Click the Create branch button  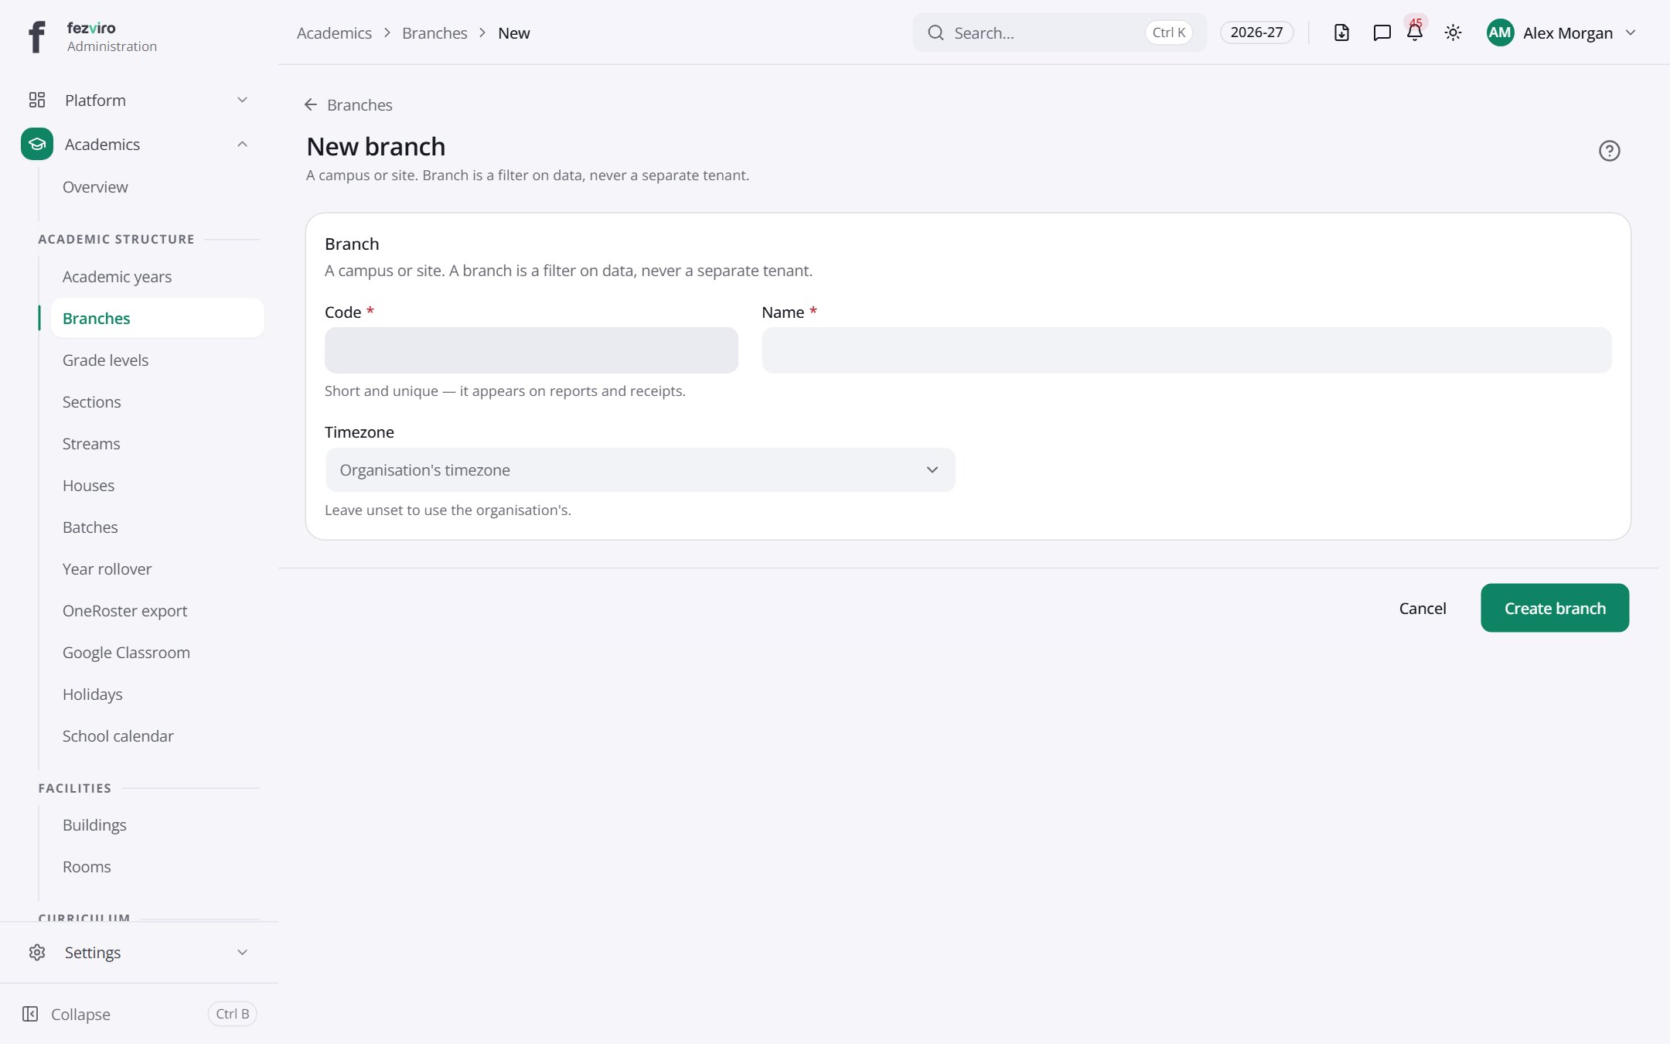click(1555, 608)
